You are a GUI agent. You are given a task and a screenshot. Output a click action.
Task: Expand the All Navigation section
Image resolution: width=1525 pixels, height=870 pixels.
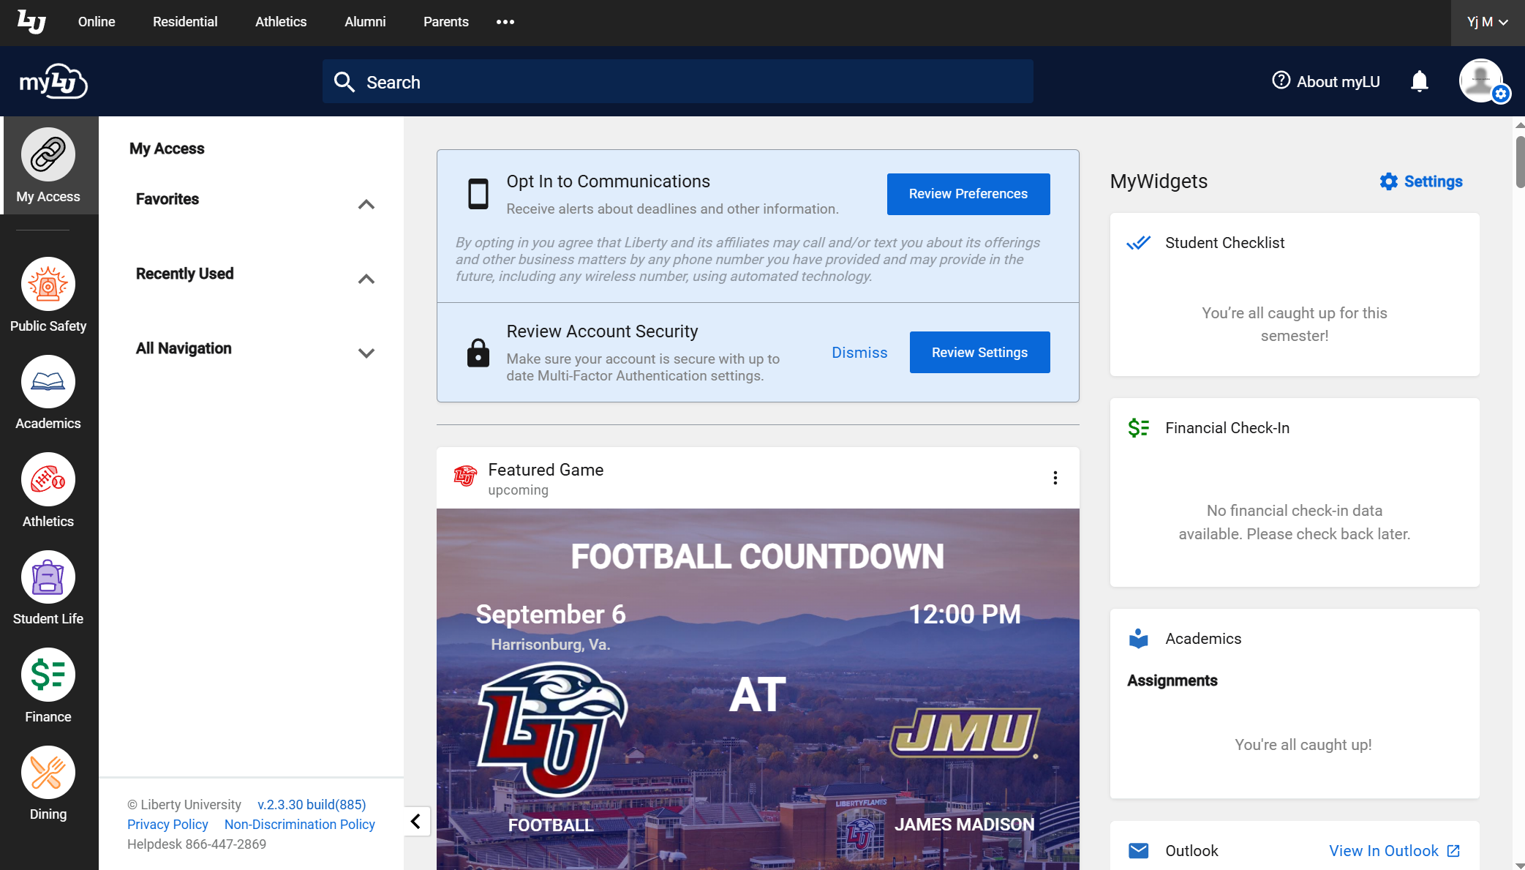click(x=366, y=353)
